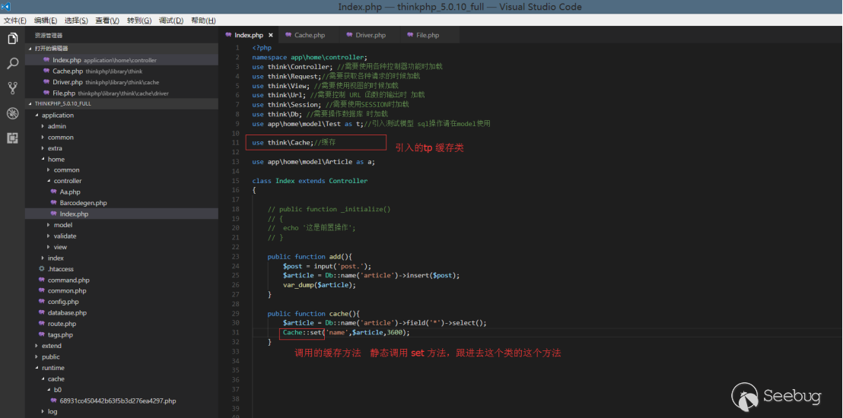Expand the admin folder
843x418 pixels.
122,126
